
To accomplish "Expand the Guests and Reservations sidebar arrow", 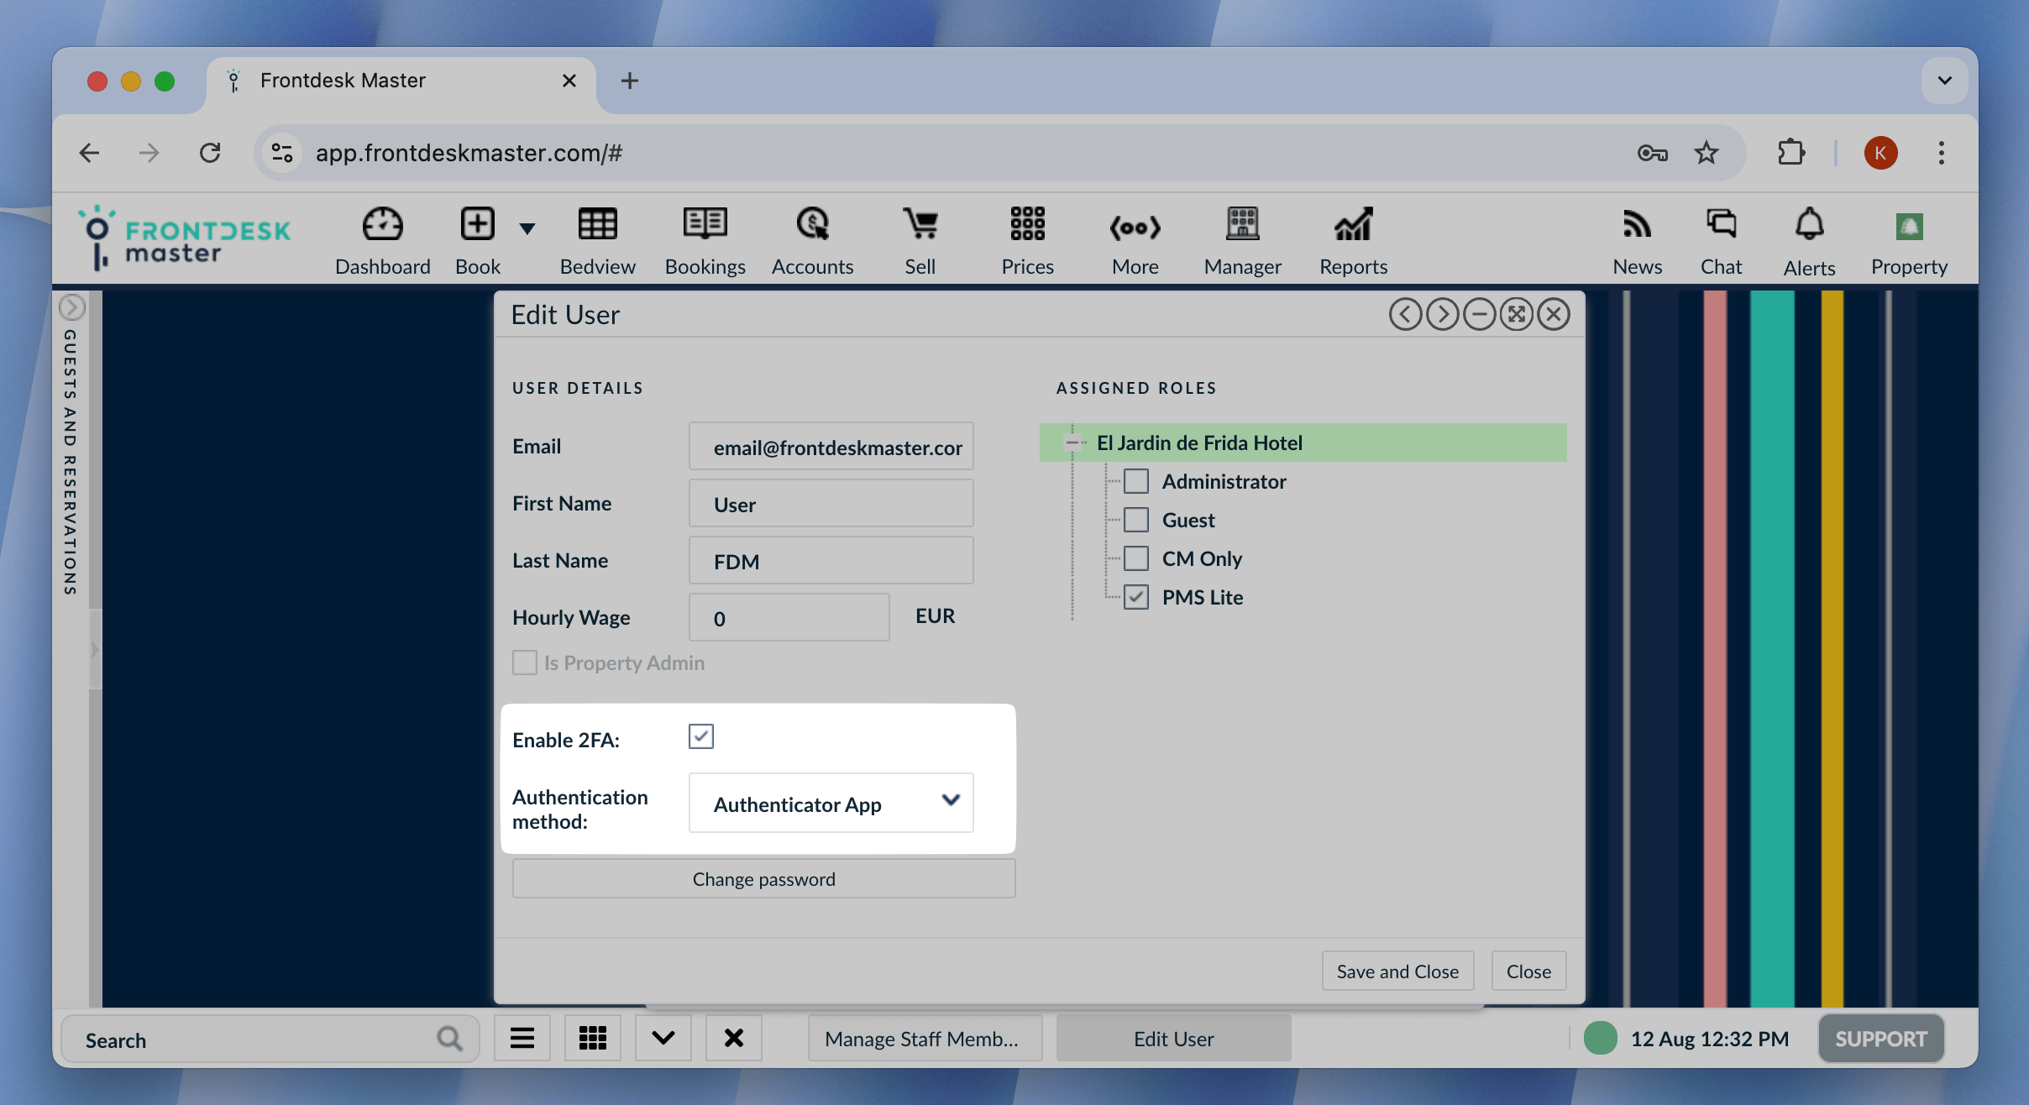I will [x=72, y=307].
